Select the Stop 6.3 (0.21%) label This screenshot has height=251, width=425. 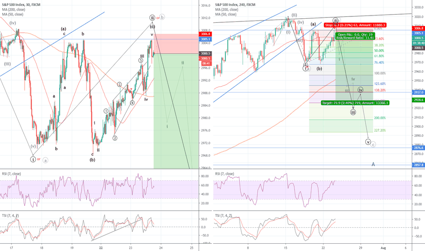(355, 25)
